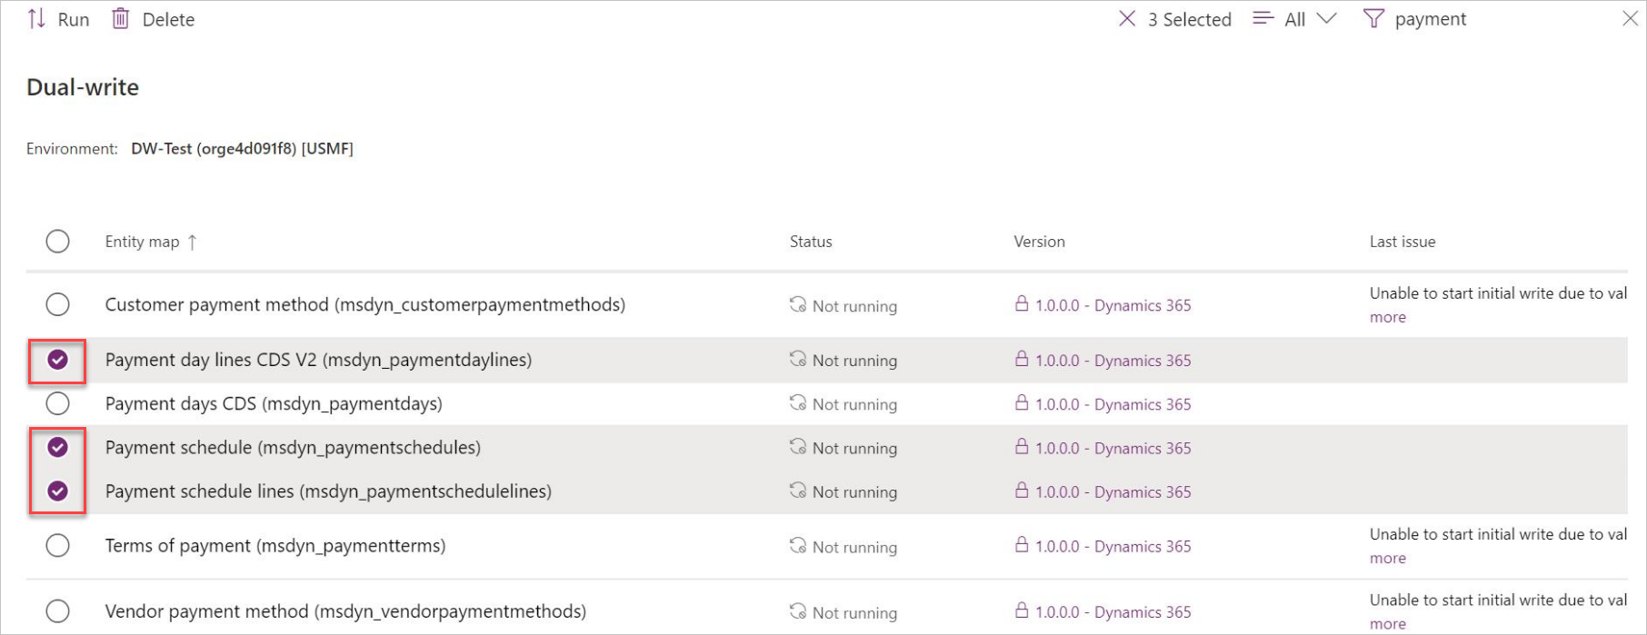Sort by the Version column header
This screenshot has height=635, width=1647.
pos(1039,242)
